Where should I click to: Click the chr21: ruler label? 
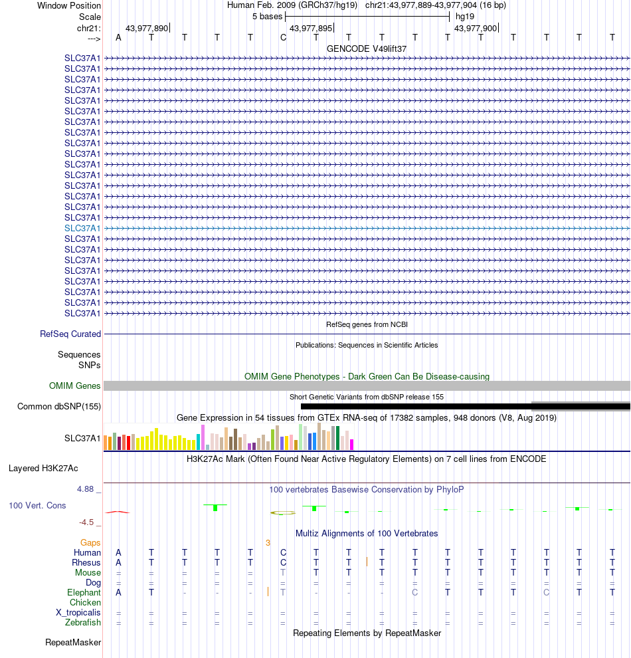(x=88, y=28)
